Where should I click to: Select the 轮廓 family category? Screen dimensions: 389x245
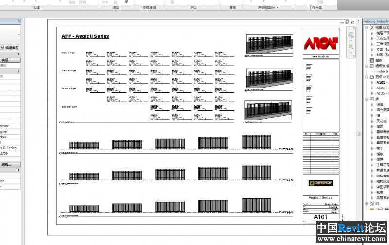[x=380, y=192]
